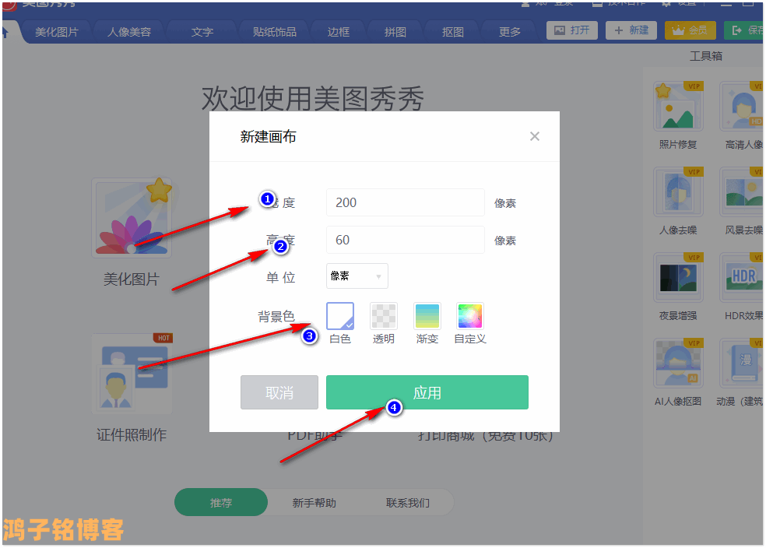
Task: Click the green 应用 apply button
Action: [x=427, y=392]
